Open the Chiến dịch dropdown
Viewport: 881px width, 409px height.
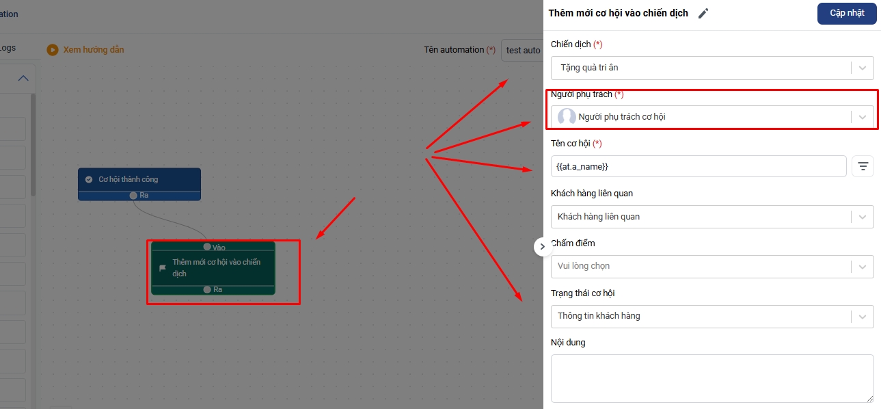[862, 68]
